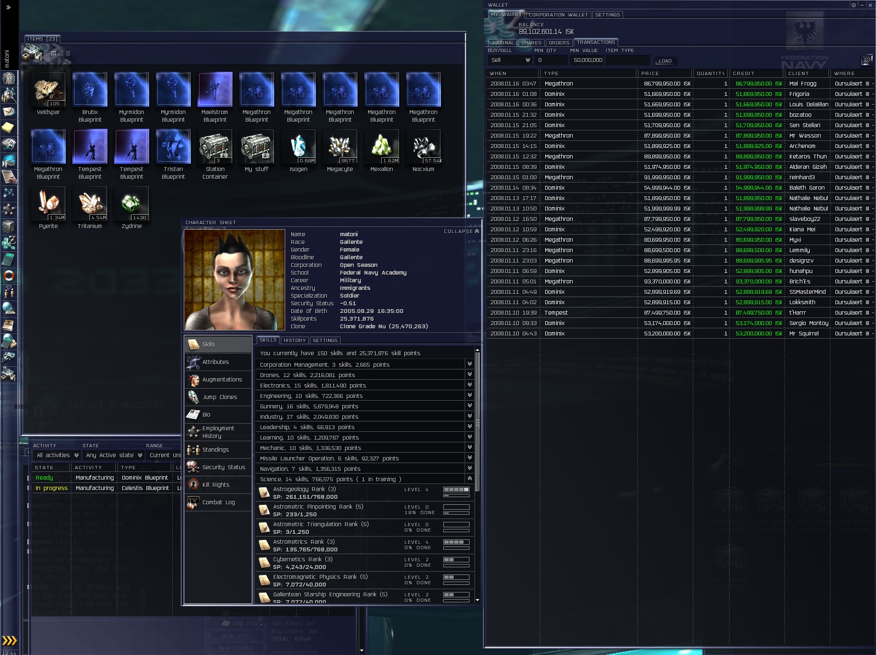Image resolution: width=876 pixels, height=655 pixels.
Task: Select the Station Container item
Action: [215, 155]
